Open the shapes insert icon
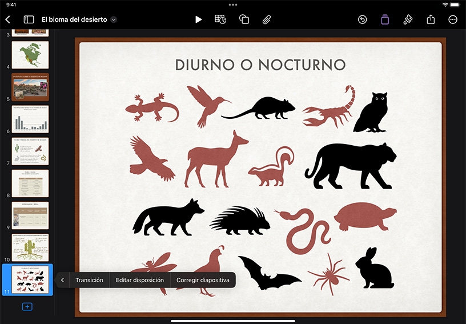This screenshot has width=466, height=324. 244,19
